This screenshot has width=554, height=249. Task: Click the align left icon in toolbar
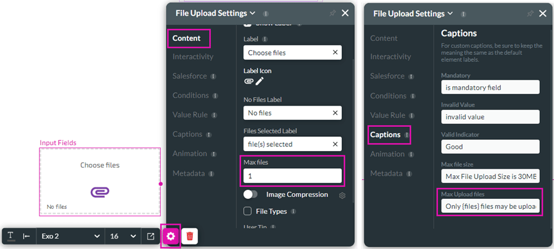[27, 236]
